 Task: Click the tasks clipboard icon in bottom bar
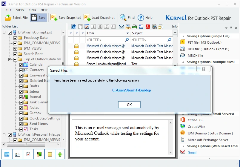point(28,154)
